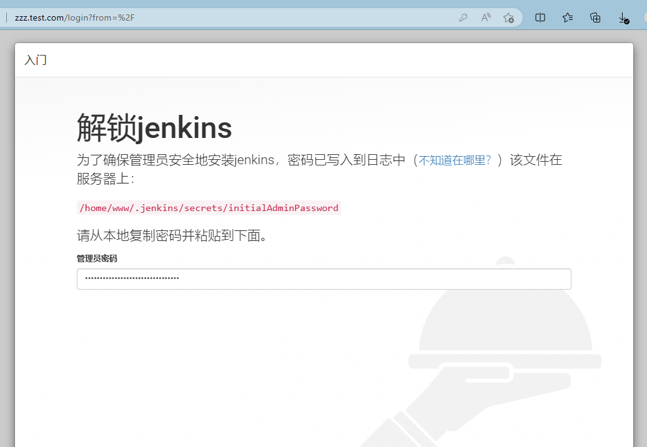This screenshot has width=647, height=447.
Task: Open the Favorites list icon
Action: coord(567,17)
